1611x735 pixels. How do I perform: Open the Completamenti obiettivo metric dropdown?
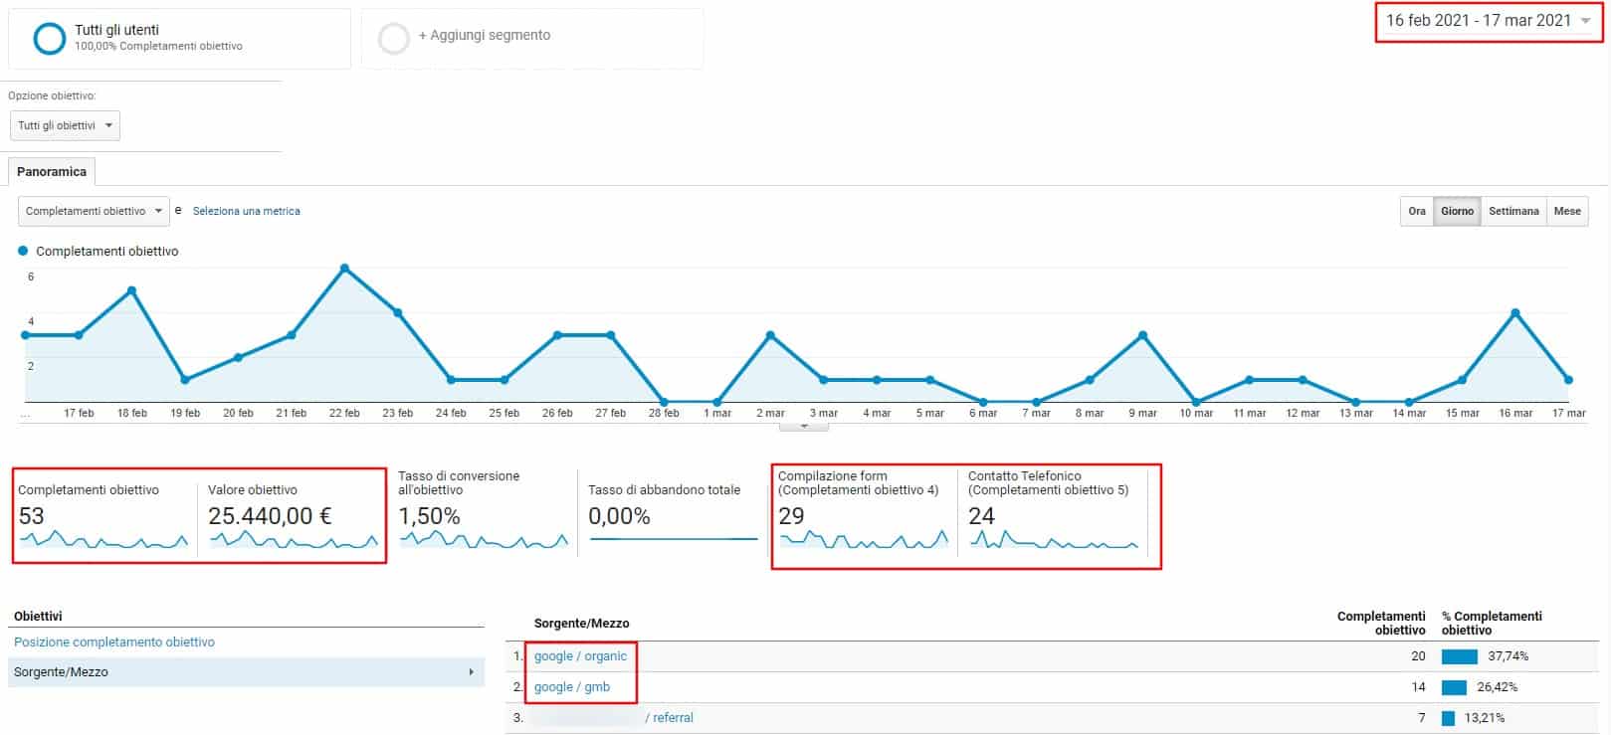(x=94, y=211)
